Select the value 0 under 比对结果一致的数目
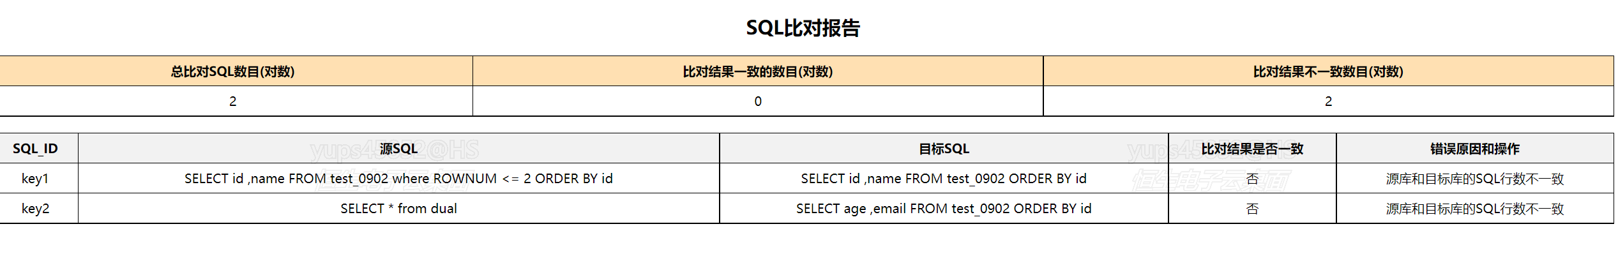Viewport: 1618px width, 261px height. pyautogui.click(x=758, y=101)
